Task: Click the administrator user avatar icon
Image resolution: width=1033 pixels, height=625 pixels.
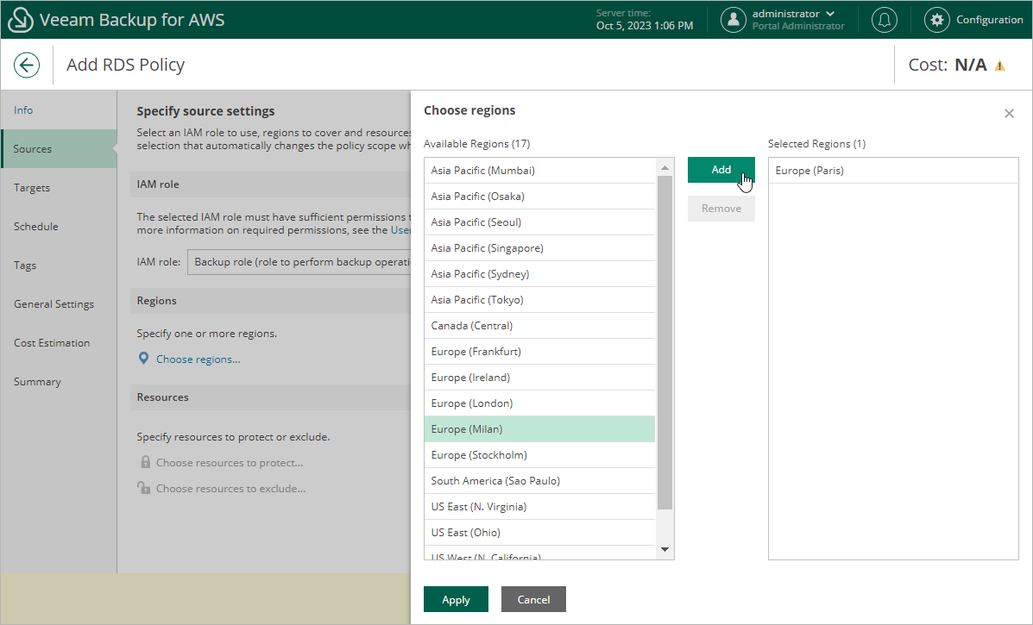Action: click(x=734, y=20)
